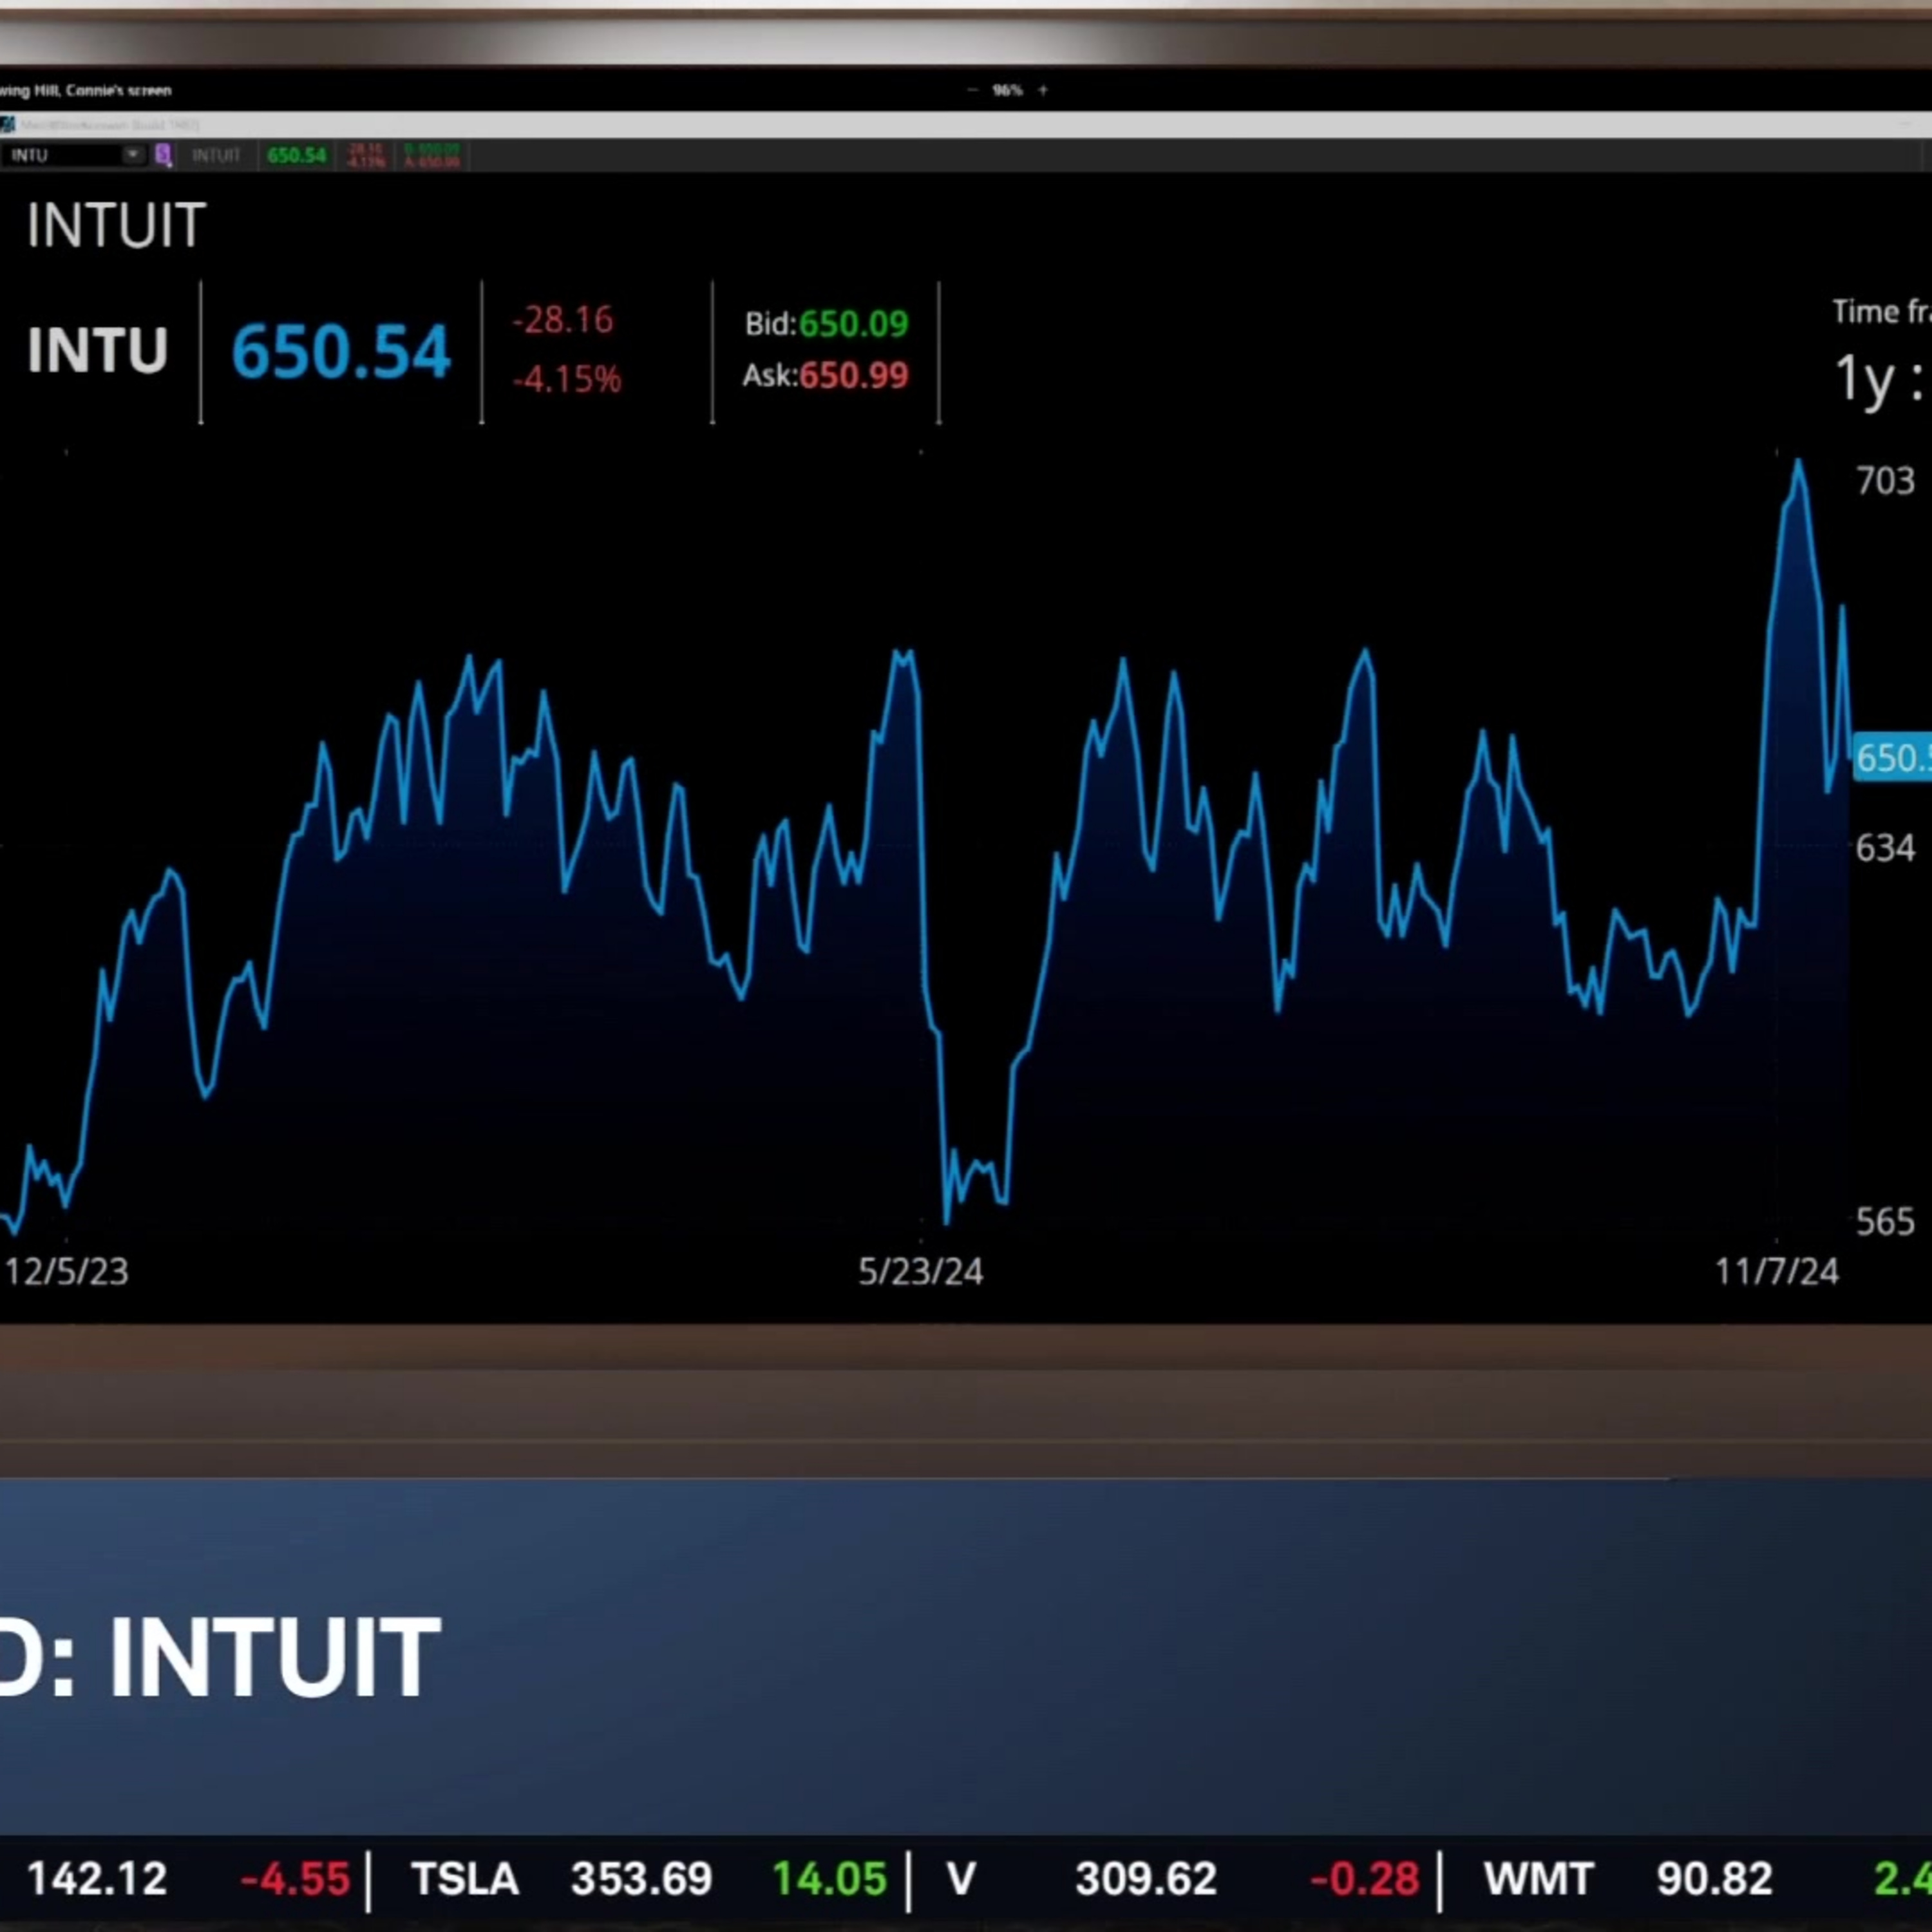The height and width of the screenshot is (1932, 1932).
Task: Click the 309.62 price in ticker
Action: [1146, 1879]
